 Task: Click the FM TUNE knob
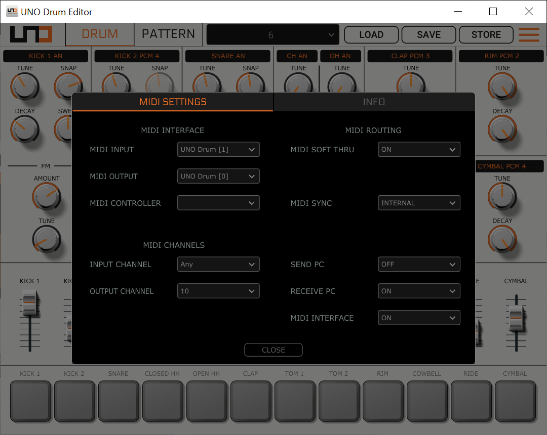click(x=47, y=240)
